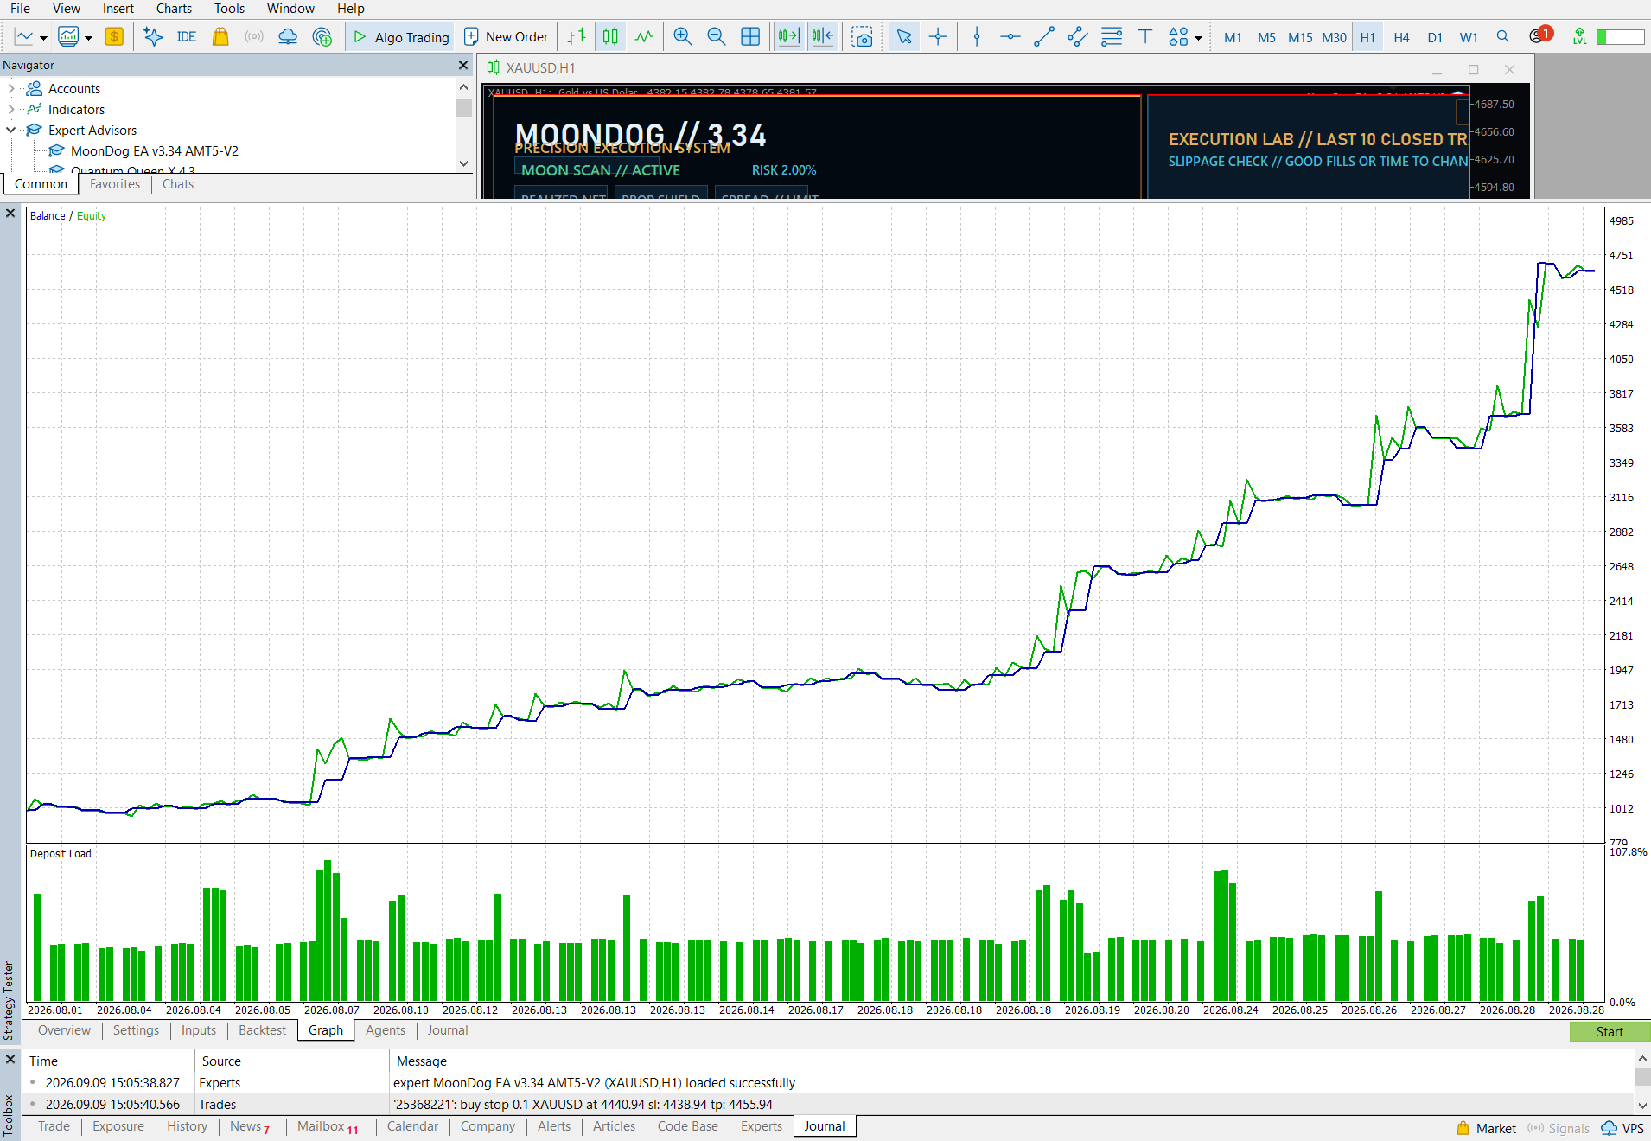Viewport: 1651px width, 1141px height.
Task: Switch timeframe to M15
Action: (x=1300, y=37)
